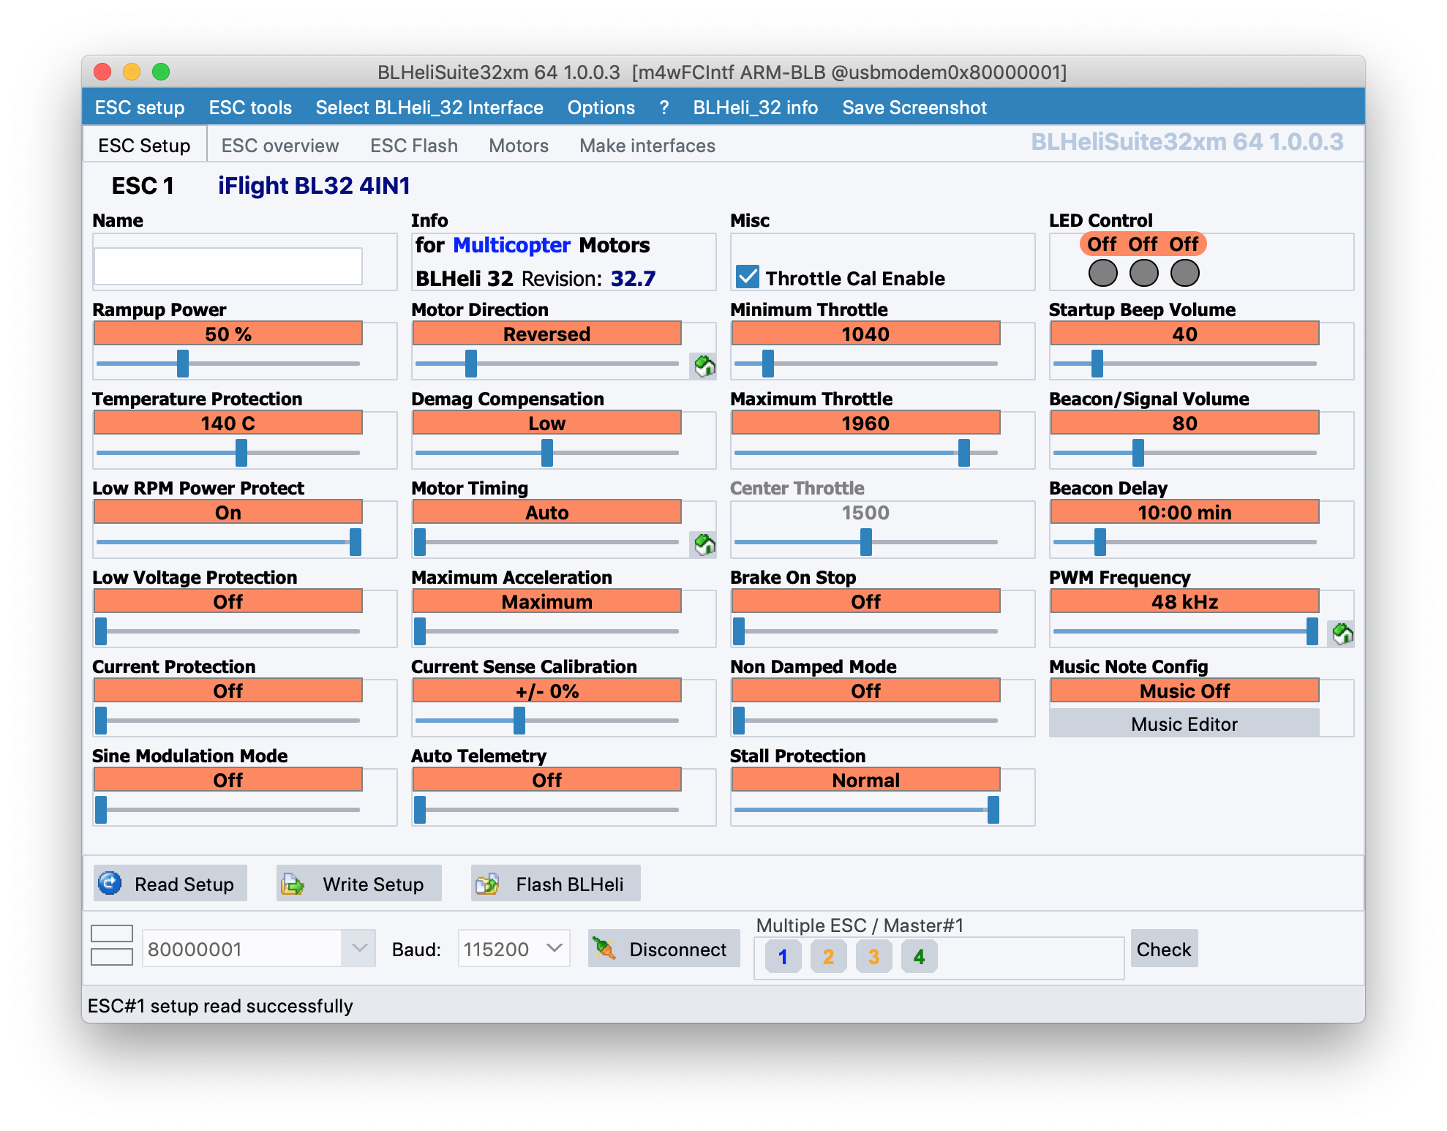This screenshot has width=1447, height=1131.
Task: Click the Name input field
Action: coord(228,266)
